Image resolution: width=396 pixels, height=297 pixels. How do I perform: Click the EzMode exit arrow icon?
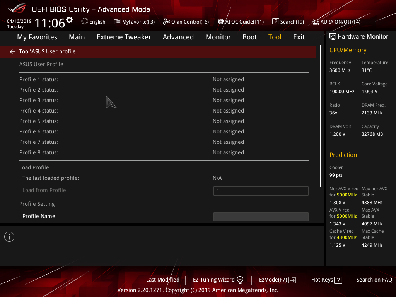point(292,280)
